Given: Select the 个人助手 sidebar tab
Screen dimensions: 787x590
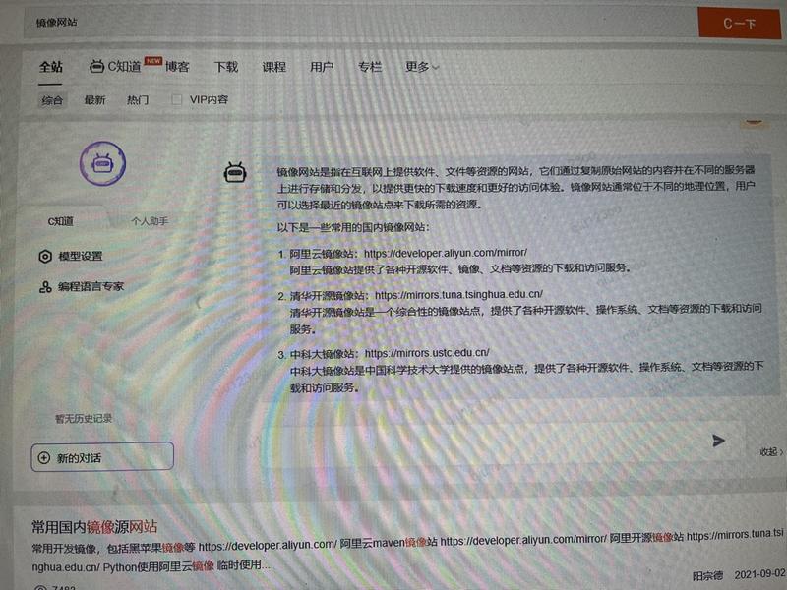Looking at the screenshot, I should 150,221.
